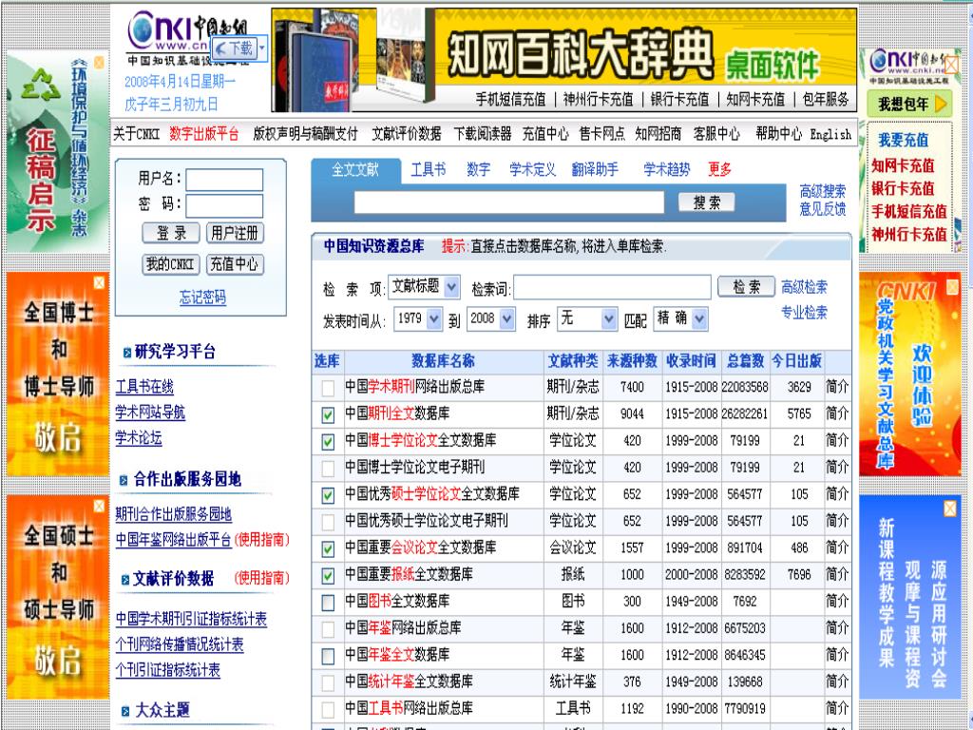Focus the 密码 input field
Viewport: 973px width, 730px height.
click(224, 206)
